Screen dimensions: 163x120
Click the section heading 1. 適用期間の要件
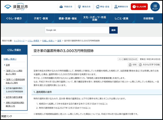[x=43, y=92]
